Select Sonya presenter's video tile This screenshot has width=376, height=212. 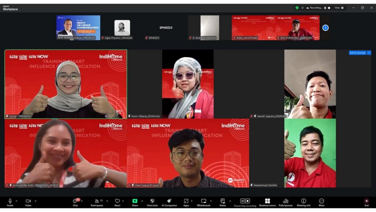pyautogui.click(x=66, y=84)
